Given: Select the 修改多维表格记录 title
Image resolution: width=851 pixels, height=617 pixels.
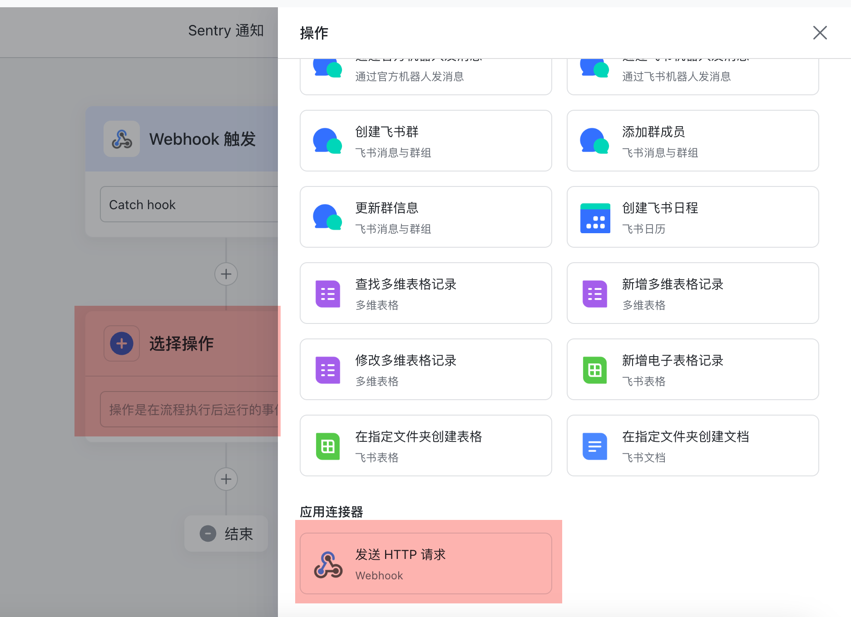Looking at the screenshot, I should 406,360.
